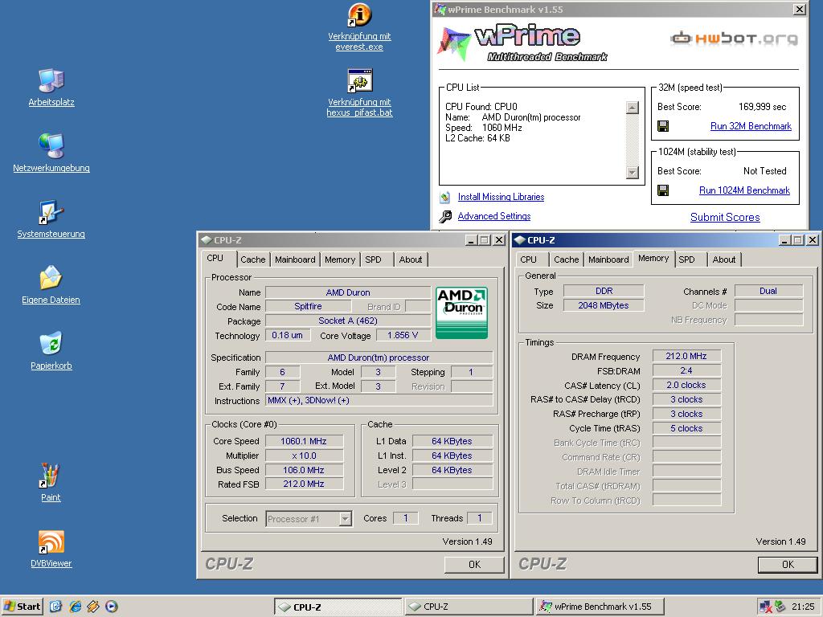Open the hexus_pifast.bat shortcut icon
Viewport: 823px width, 617px height.
(359, 81)
